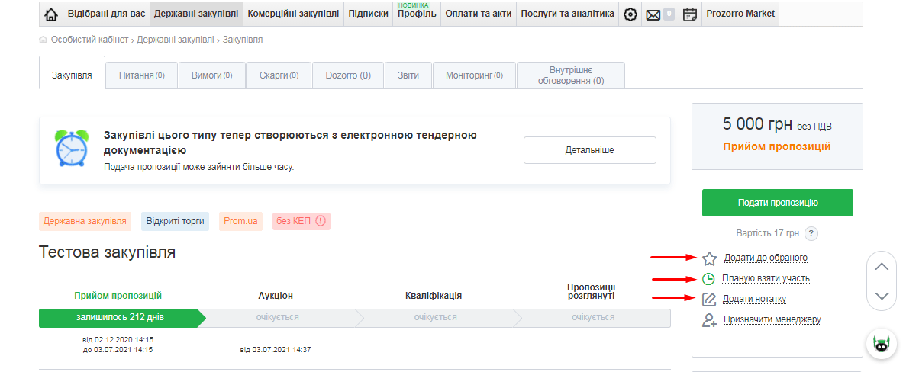
Task: Open the calendar icon in top bar
Action: point(689,14)
